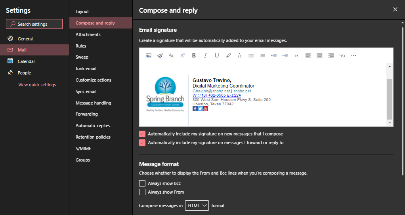Viewport: 405px width, 215px height.
Task: Click the Insert pictures inline icon
Action: [148, 56]
